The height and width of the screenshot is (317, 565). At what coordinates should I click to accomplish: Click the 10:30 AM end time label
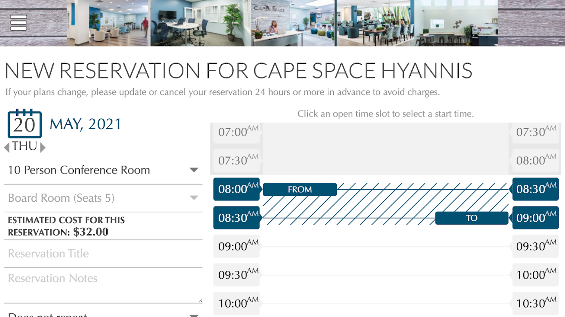tap(535, 304)
